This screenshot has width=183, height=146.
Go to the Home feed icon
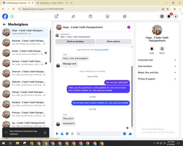point(56,16)
